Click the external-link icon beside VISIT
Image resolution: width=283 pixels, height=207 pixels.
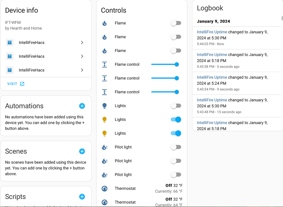click(x=22, y=84)
